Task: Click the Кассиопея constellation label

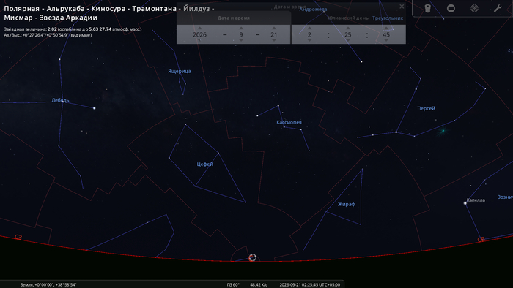Action: pyautogui.click(x=289, y=122)
